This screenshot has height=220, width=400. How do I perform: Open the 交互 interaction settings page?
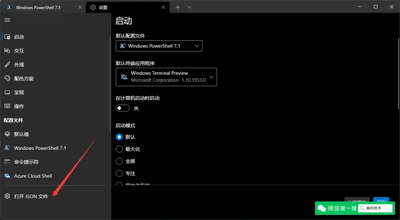[x=55, y=51]
